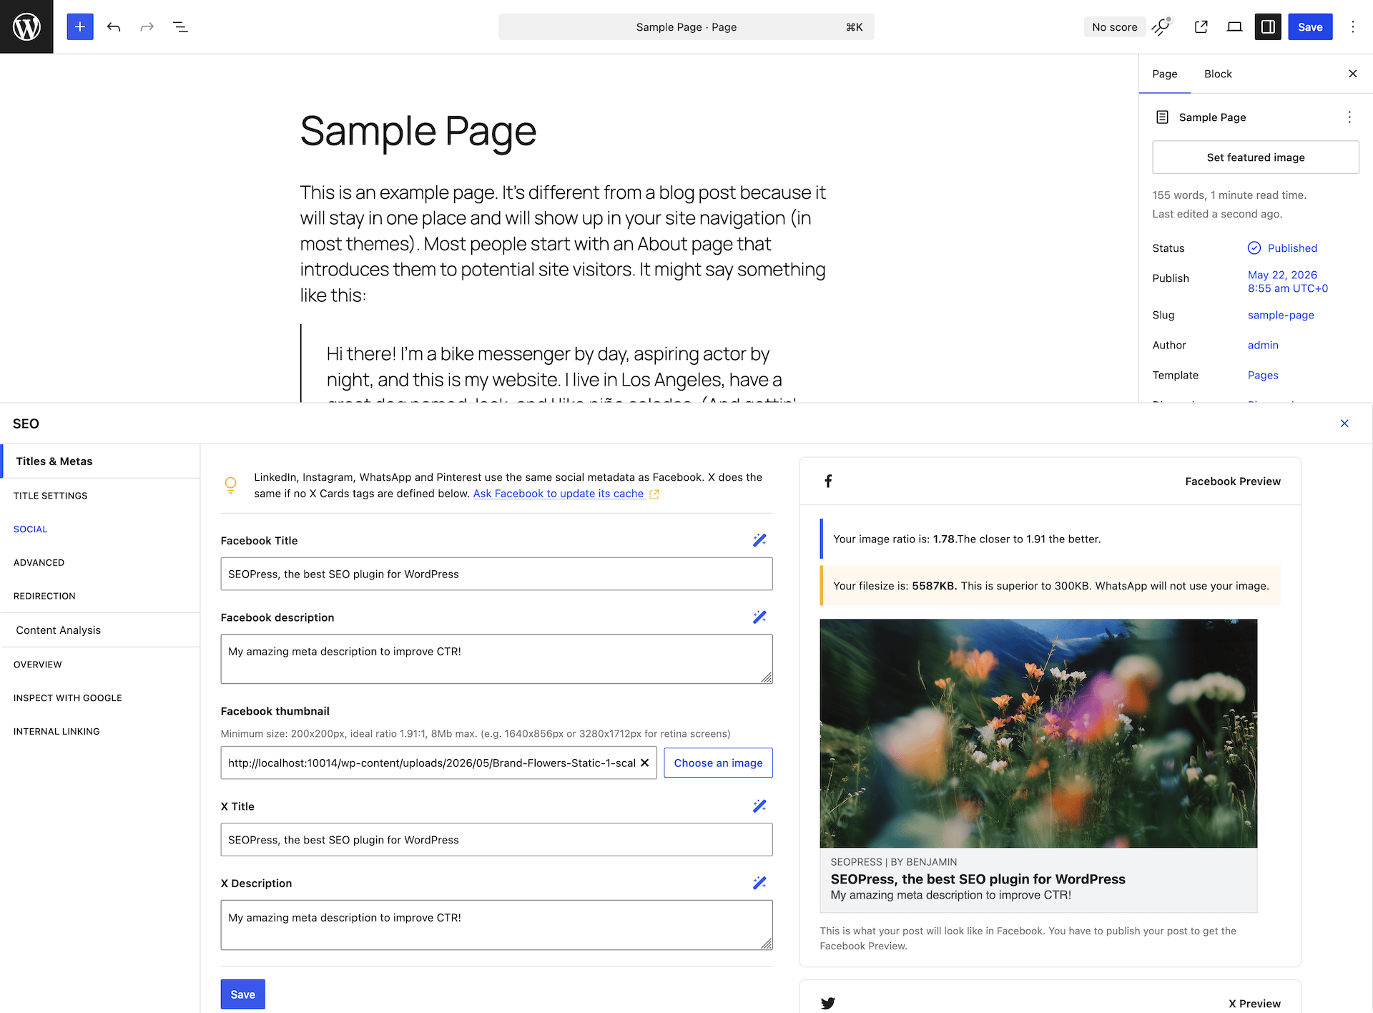Click Choose an image button
1373x1013 pixels.
[718, 763]
